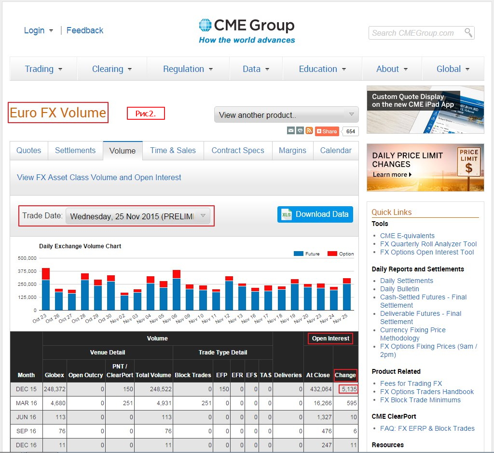Open FX Options Open Interest Tool link
The image size is (494, 453).
pos(427,252)
